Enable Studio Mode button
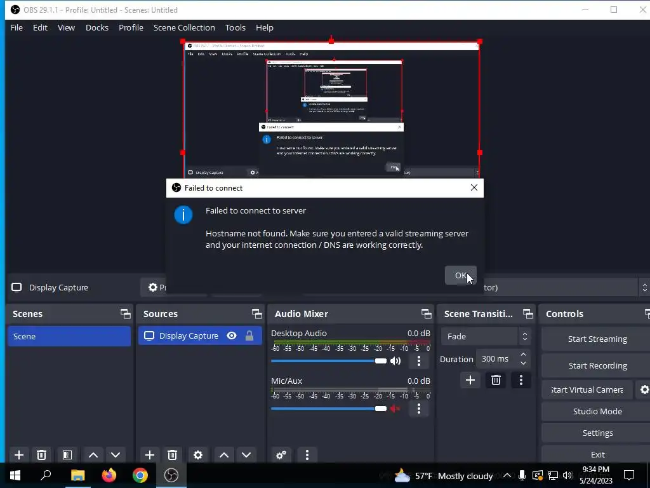The height and width of the screenshot is (488, 650). pyautogui.click(x=597, y=411)
